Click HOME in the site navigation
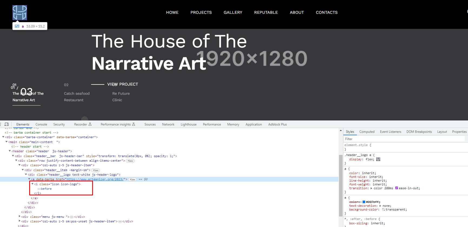This screenshot has height=227, width=468. point(172,12)
